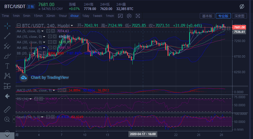Remove the Stoch (14, 1, 3) indicator
Screen dimensions: 253x139
point(53,117)
